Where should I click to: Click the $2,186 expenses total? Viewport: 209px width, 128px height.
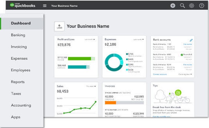click(x=110, y=45)
